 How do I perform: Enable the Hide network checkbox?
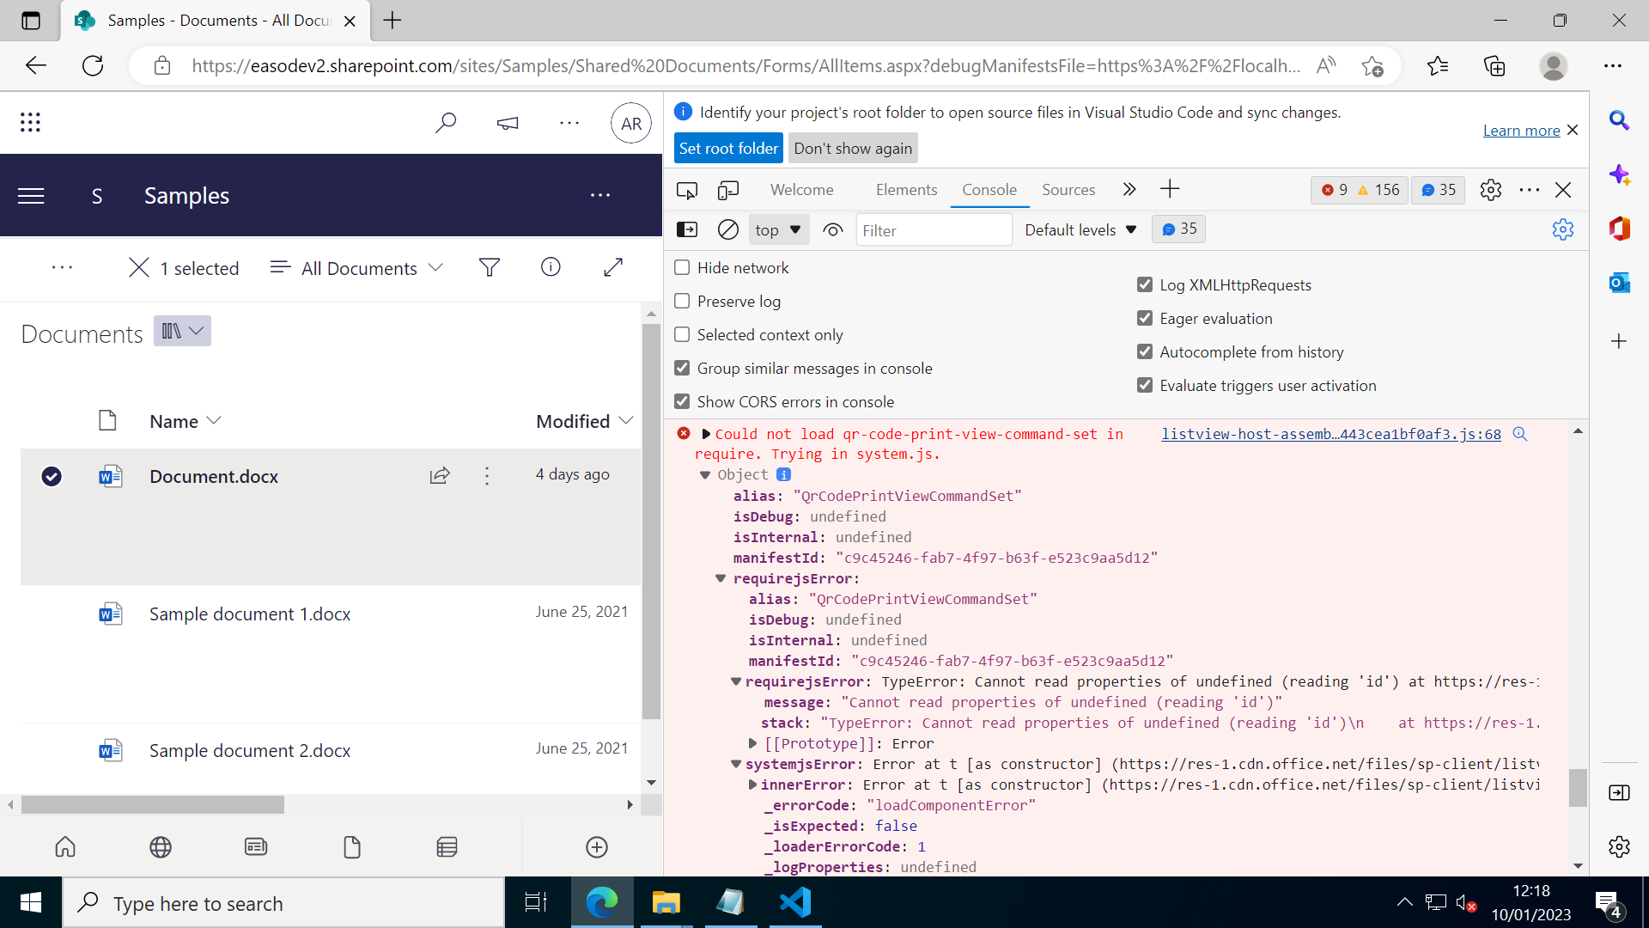coord(682,267)
